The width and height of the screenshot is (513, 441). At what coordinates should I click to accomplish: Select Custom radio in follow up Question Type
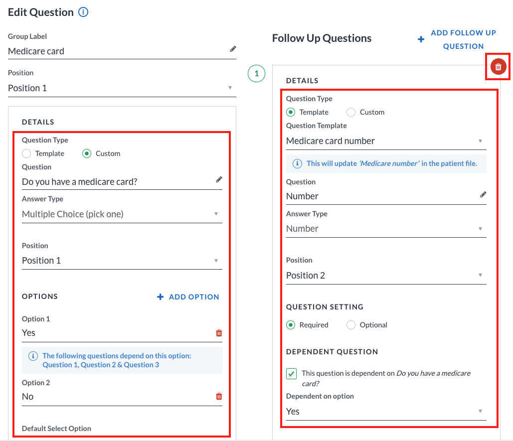351,112
